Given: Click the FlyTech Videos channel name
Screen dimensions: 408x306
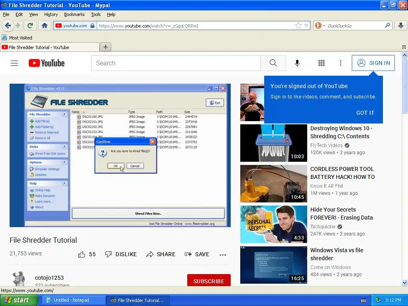Looking at the screenshot, I should pos(326,145).
